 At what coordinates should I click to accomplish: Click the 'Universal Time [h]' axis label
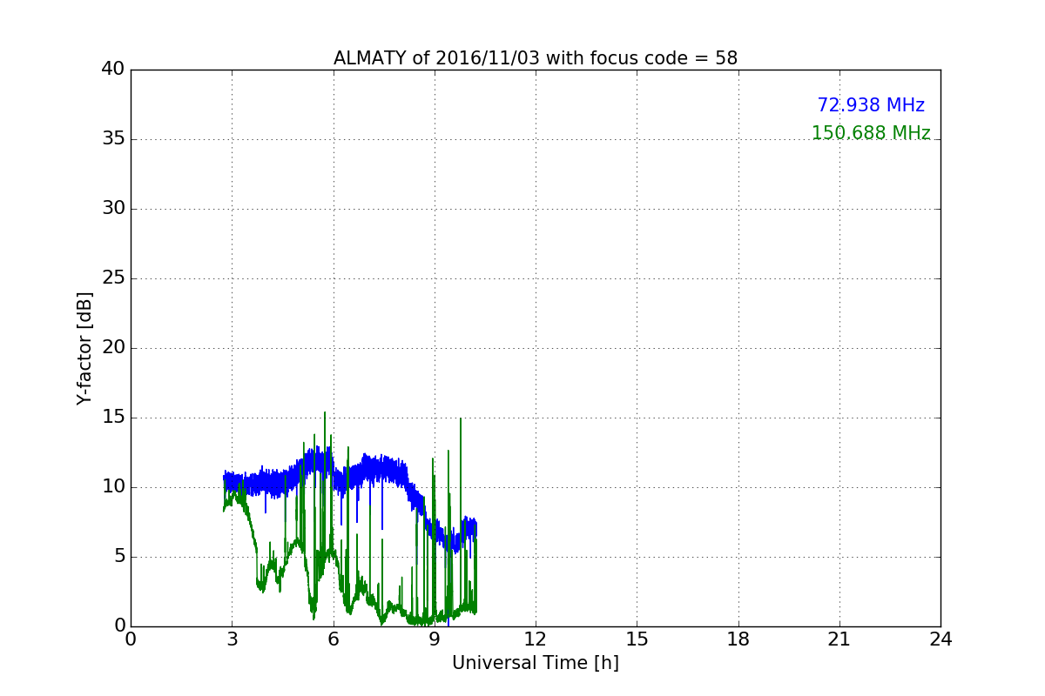(x=536, y=663)
